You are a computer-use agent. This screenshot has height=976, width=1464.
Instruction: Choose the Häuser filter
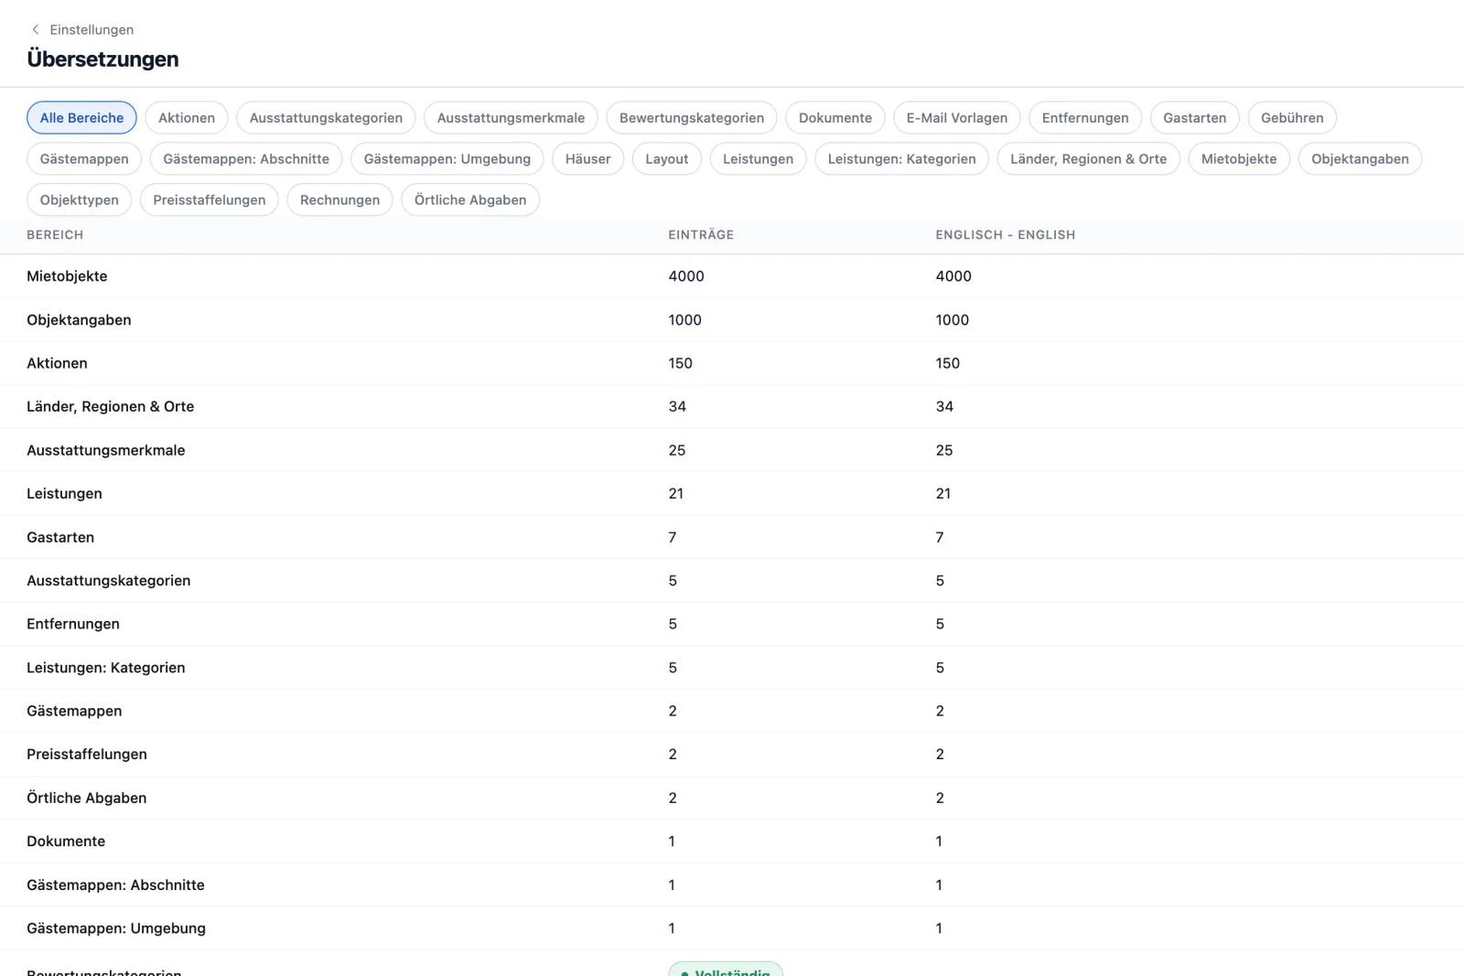pyautogui.click(x=587, y=159)
